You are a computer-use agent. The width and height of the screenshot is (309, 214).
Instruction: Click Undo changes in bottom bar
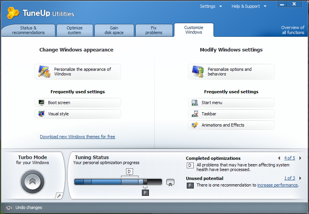pyautogui.click(x=29, y=207)
